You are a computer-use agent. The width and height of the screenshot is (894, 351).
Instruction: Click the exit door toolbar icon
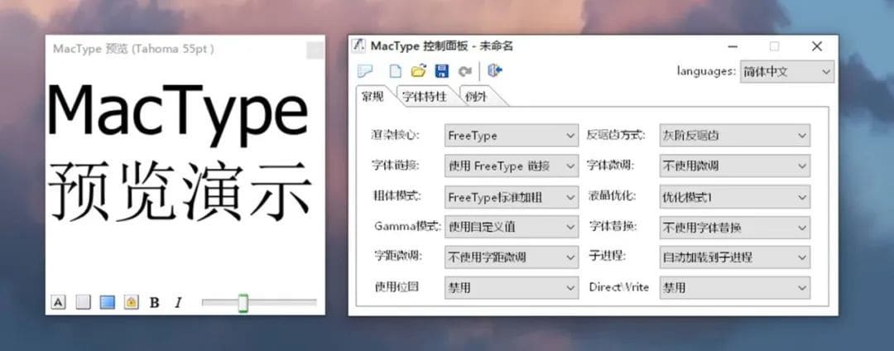point(494,70)
